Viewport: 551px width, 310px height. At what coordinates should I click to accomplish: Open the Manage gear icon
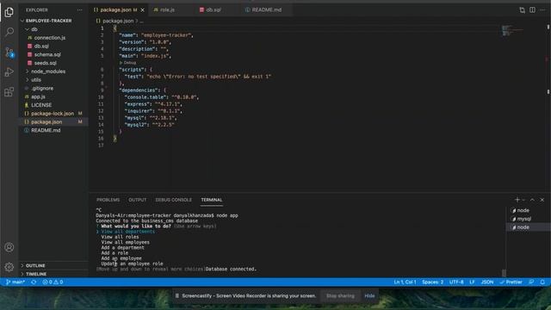9,267
